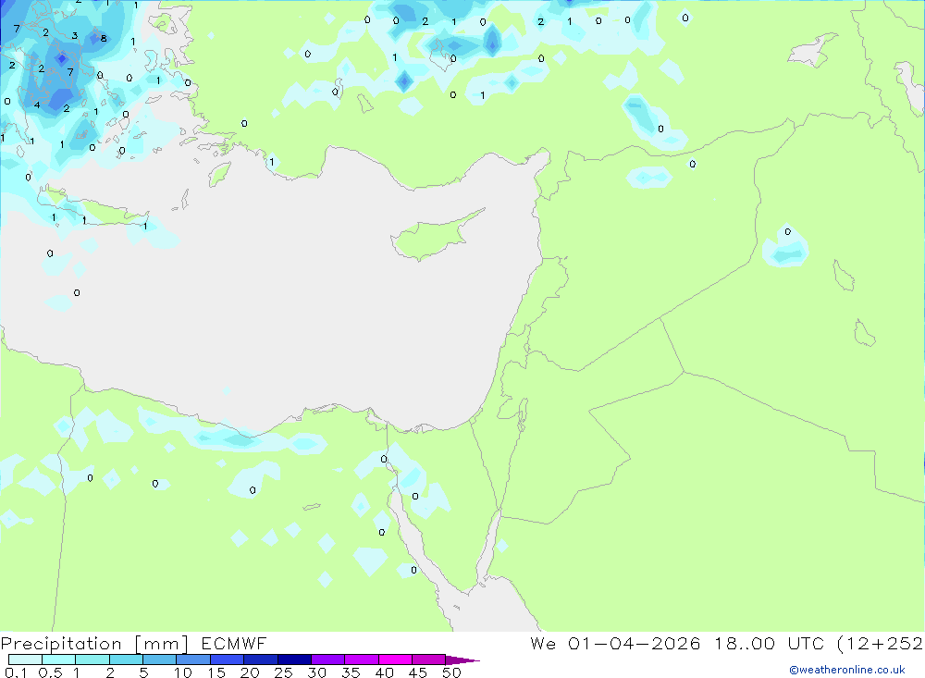Click the 'ECMWF' model label
The width and height of the screenshot is (925, 678).
click(234, 643)
